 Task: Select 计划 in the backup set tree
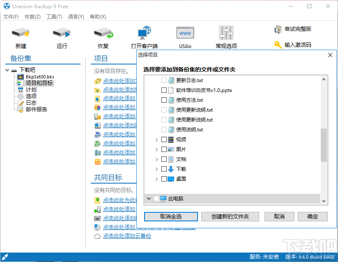point(32,90)
